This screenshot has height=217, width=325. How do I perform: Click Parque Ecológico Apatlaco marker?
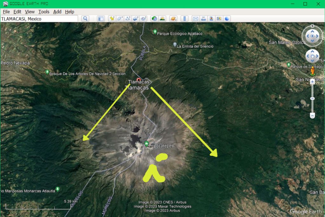click(155, 32)
